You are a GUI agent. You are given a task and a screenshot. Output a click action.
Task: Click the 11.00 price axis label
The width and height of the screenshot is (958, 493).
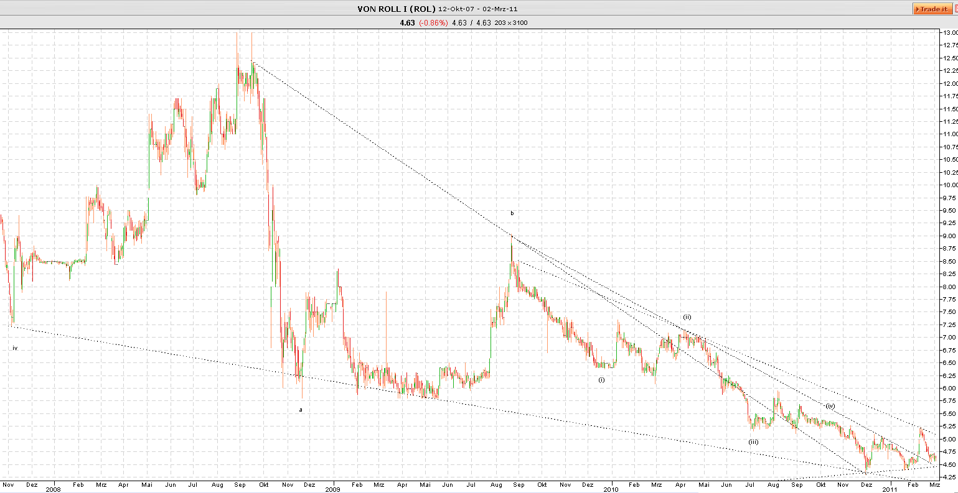tap(950, 134)
